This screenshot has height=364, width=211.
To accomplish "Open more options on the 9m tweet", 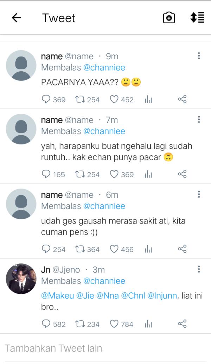I will click(199, 56).
